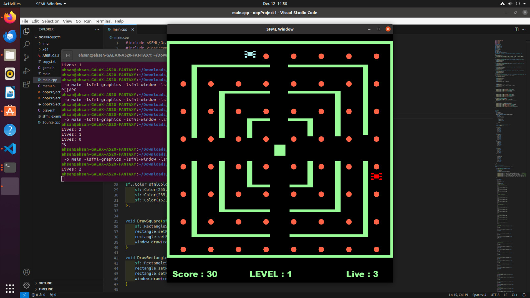The height and width of the screenshot is (298, 530).
Task: Click the UTF-8 encoding indicator
Action: 495,295
